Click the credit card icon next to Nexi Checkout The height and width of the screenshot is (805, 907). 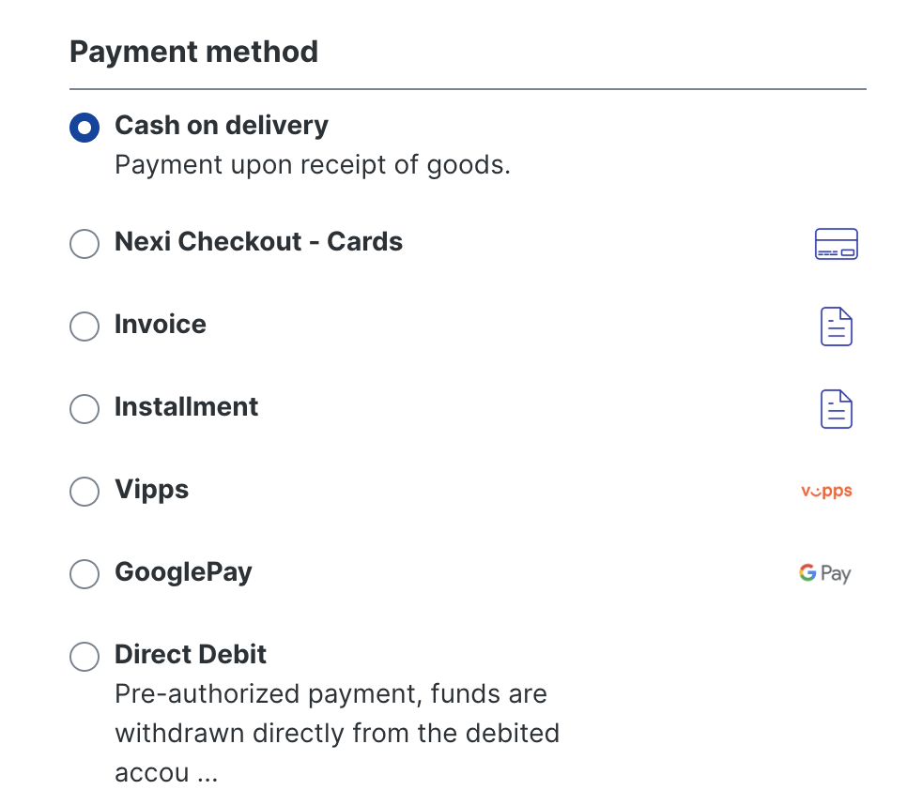pos(836,243)
